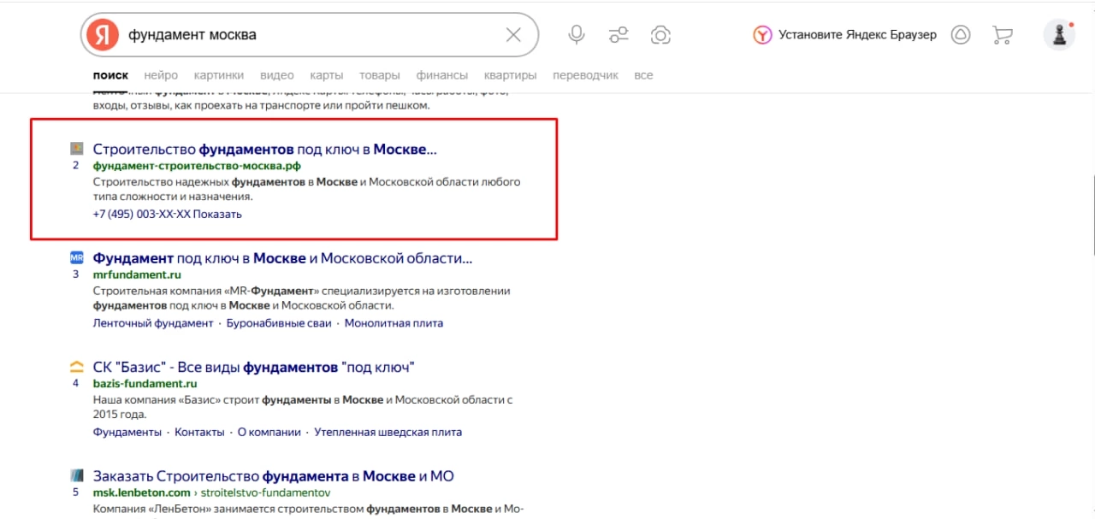
Task: Switch to the «товары» tab
Action: [380, 75]
